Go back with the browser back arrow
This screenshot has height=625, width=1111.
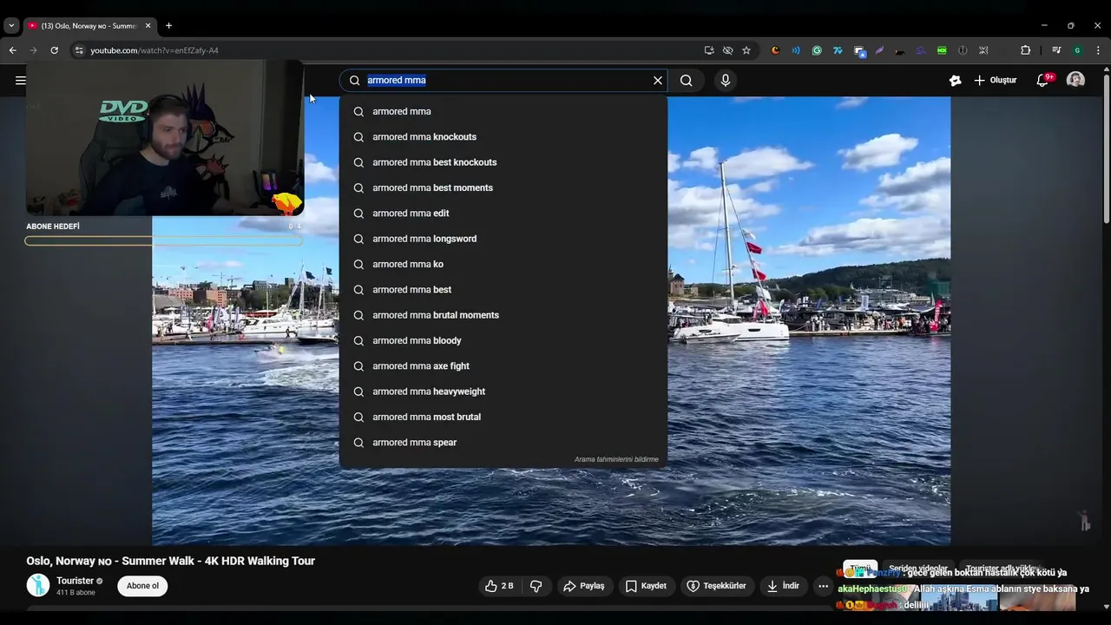tap(12, 50)
